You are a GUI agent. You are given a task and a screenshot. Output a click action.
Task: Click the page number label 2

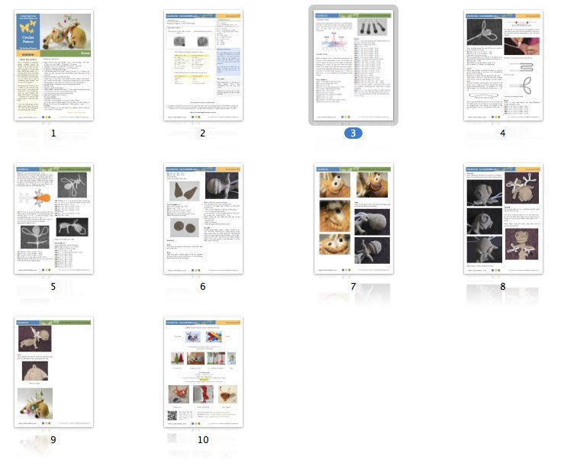click(x=203, y=133)
